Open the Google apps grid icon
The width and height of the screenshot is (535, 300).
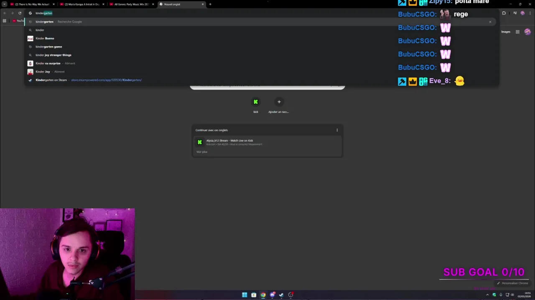tap(517, 32)
